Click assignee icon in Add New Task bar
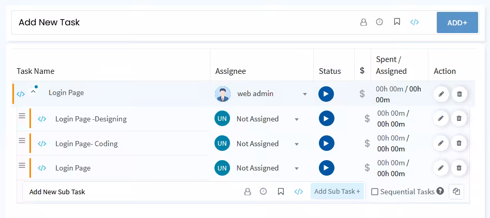 (363, 22)
